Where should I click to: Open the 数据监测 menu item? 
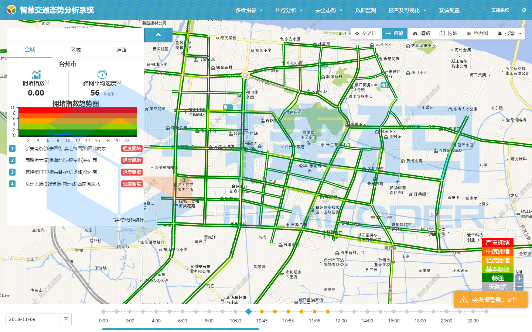[x=365, y=10]
